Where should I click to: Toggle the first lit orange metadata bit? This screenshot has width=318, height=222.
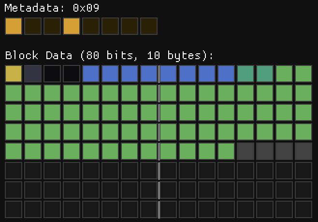coord(14,26)
